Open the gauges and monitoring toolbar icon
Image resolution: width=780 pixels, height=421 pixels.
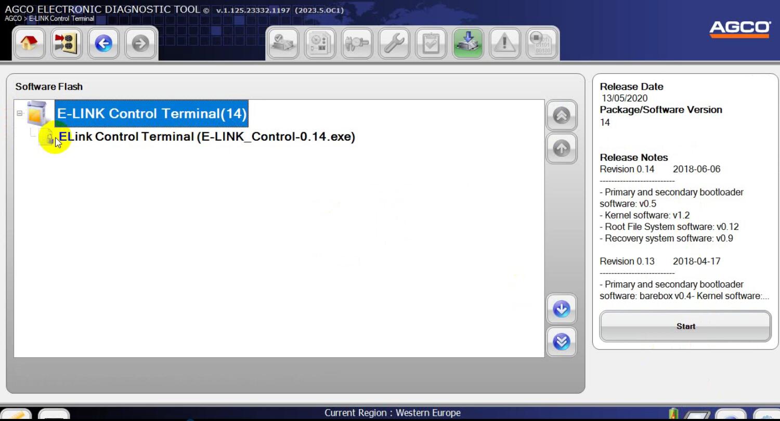pyautogui.click(x=320, y=43)
